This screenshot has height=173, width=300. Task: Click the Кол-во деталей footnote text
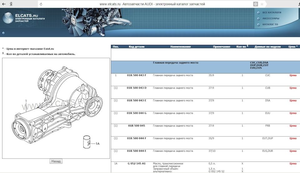tap(39, 54)
